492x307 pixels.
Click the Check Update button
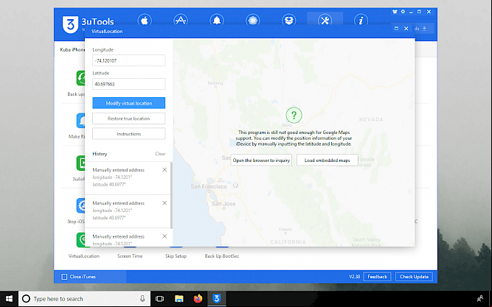coord(415,277)
